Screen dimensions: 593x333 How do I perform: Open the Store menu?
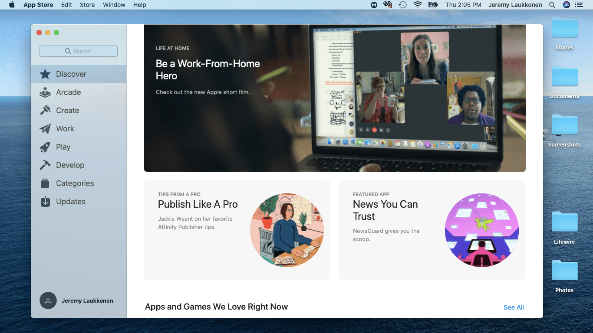(x=87, y=5)
